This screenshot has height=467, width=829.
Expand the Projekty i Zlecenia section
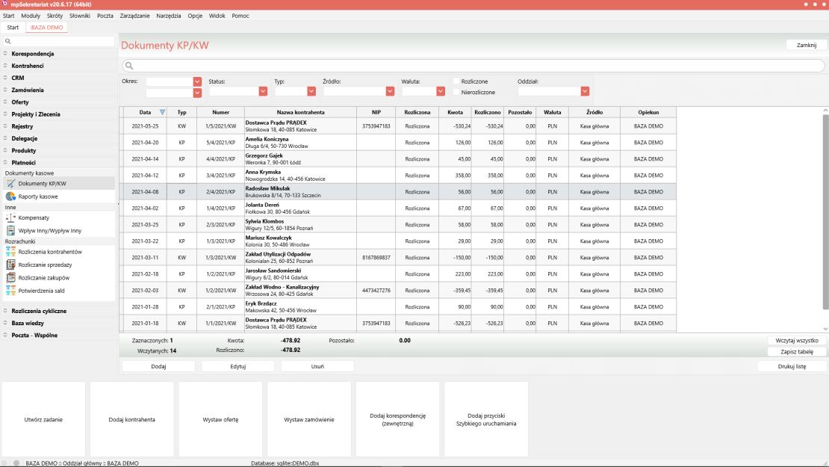[5, 114]
